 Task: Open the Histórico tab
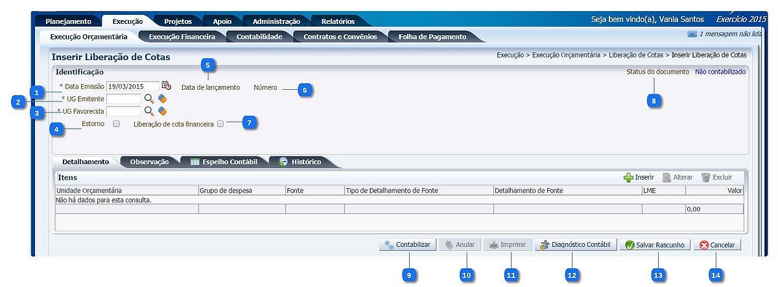pos(300,162)
